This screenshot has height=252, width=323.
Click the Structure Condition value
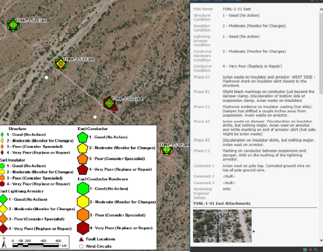[241, 15]
